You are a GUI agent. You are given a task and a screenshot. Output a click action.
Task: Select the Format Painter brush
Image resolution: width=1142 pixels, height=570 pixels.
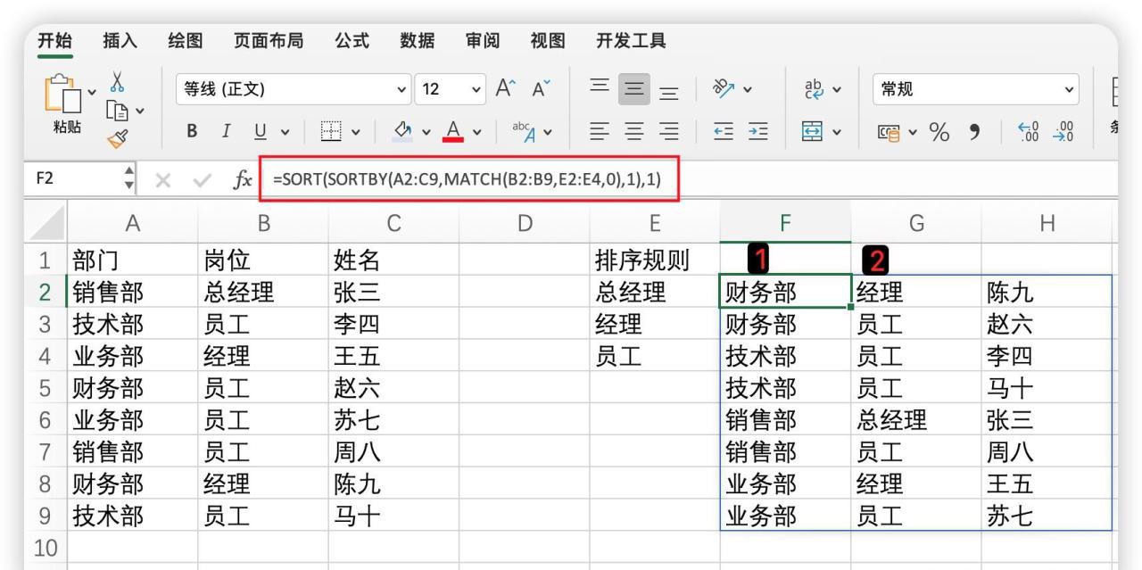click(117, 137)
